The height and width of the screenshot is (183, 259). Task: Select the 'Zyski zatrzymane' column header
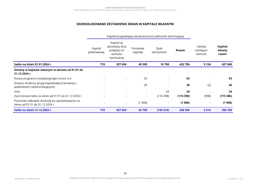159,50
